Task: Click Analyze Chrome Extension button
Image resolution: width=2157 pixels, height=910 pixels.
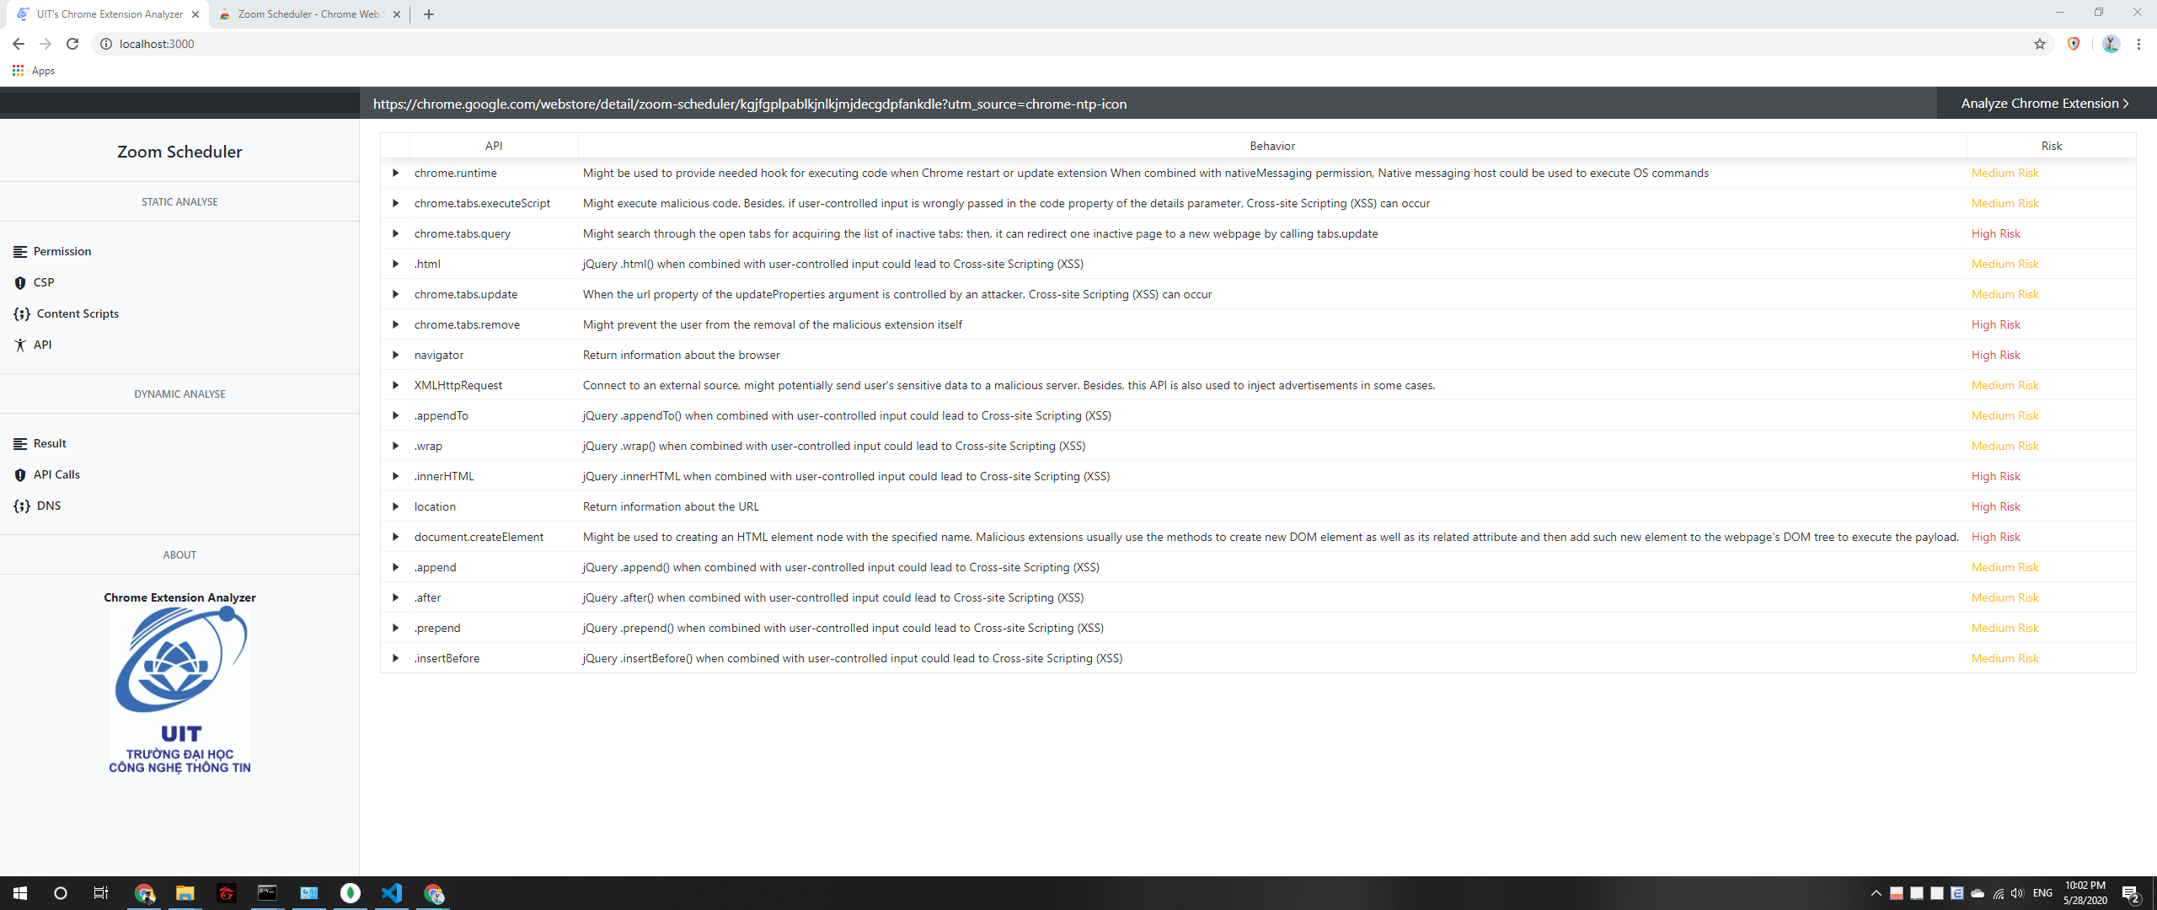Action: click(x=2046, y=103)
